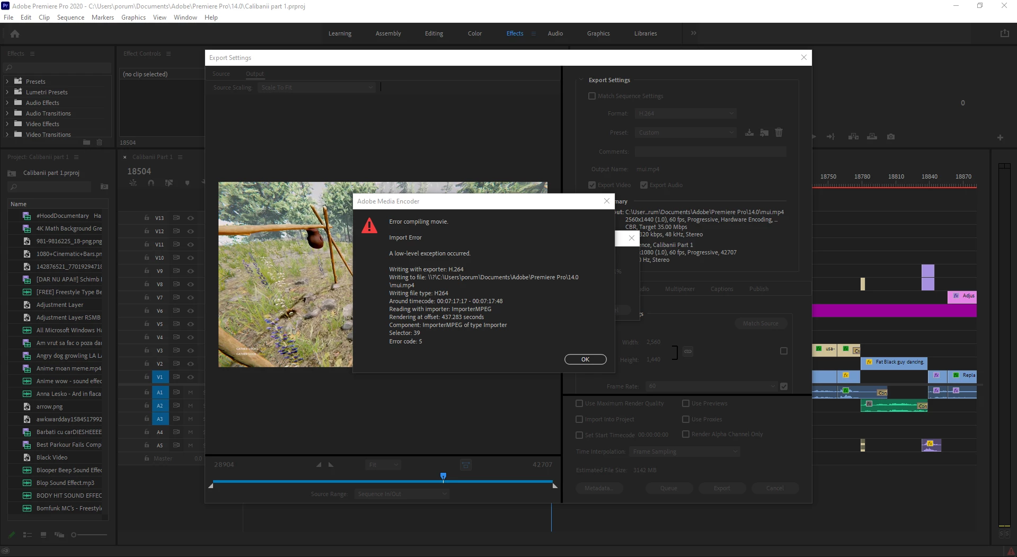Click OK in the Adobe Media Encoder error
1017x557 pixels.
point(585,359)
